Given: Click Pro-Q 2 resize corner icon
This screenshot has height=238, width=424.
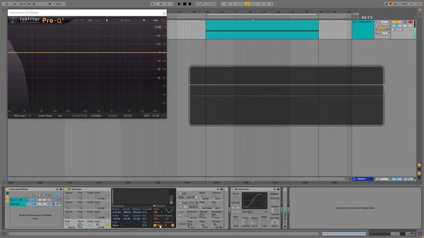Looking at the screenshot, I should pyautogui.click(x=164, y=116).
